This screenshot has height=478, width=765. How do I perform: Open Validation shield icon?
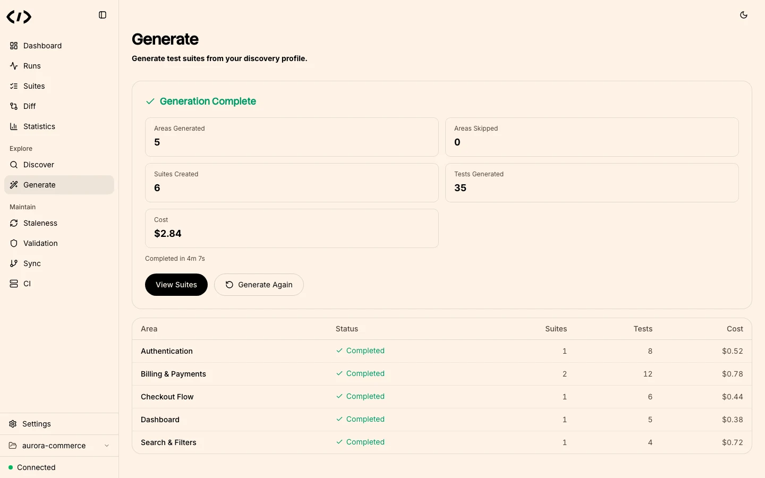[x=14, y=243]
